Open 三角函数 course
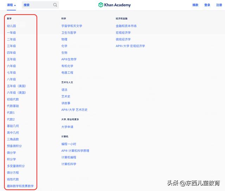The image size is (225, 191). coord(13,139)
